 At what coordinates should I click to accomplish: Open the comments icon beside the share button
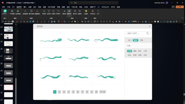point(173,7)
